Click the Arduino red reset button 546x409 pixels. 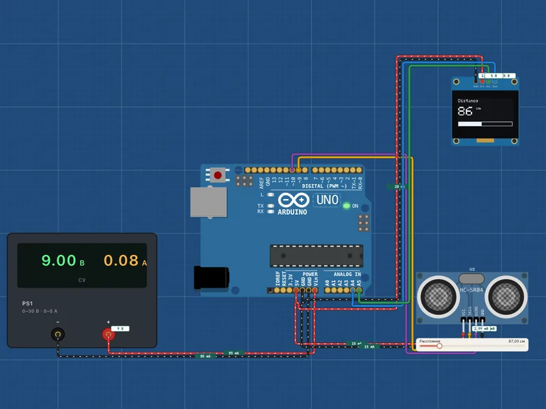pyautogui.click(x=218, y=175)
